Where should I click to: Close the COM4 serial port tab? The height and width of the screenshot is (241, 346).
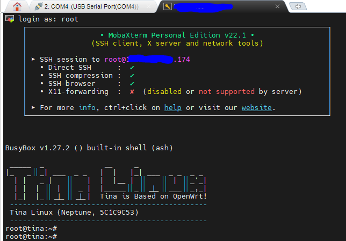[148, 6]
